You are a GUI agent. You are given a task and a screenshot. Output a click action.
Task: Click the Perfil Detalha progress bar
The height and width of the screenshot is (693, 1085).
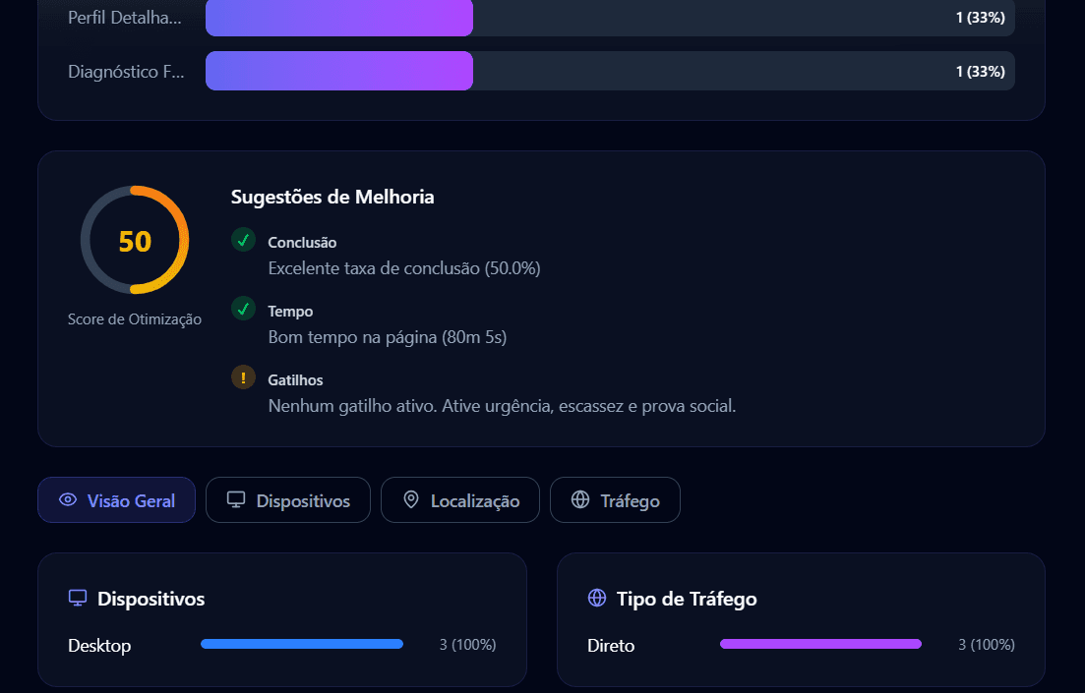[x=338, y=18]
